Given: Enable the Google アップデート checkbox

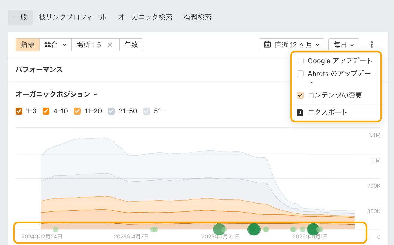Looking at the screenshot, I should [300, 61].
